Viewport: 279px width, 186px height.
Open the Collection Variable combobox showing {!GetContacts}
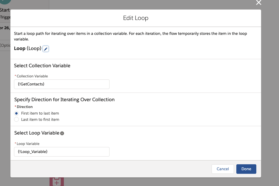pos(62,84)
